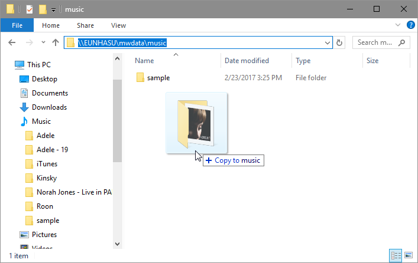Click the Back navigation arrow

(12, 42)
